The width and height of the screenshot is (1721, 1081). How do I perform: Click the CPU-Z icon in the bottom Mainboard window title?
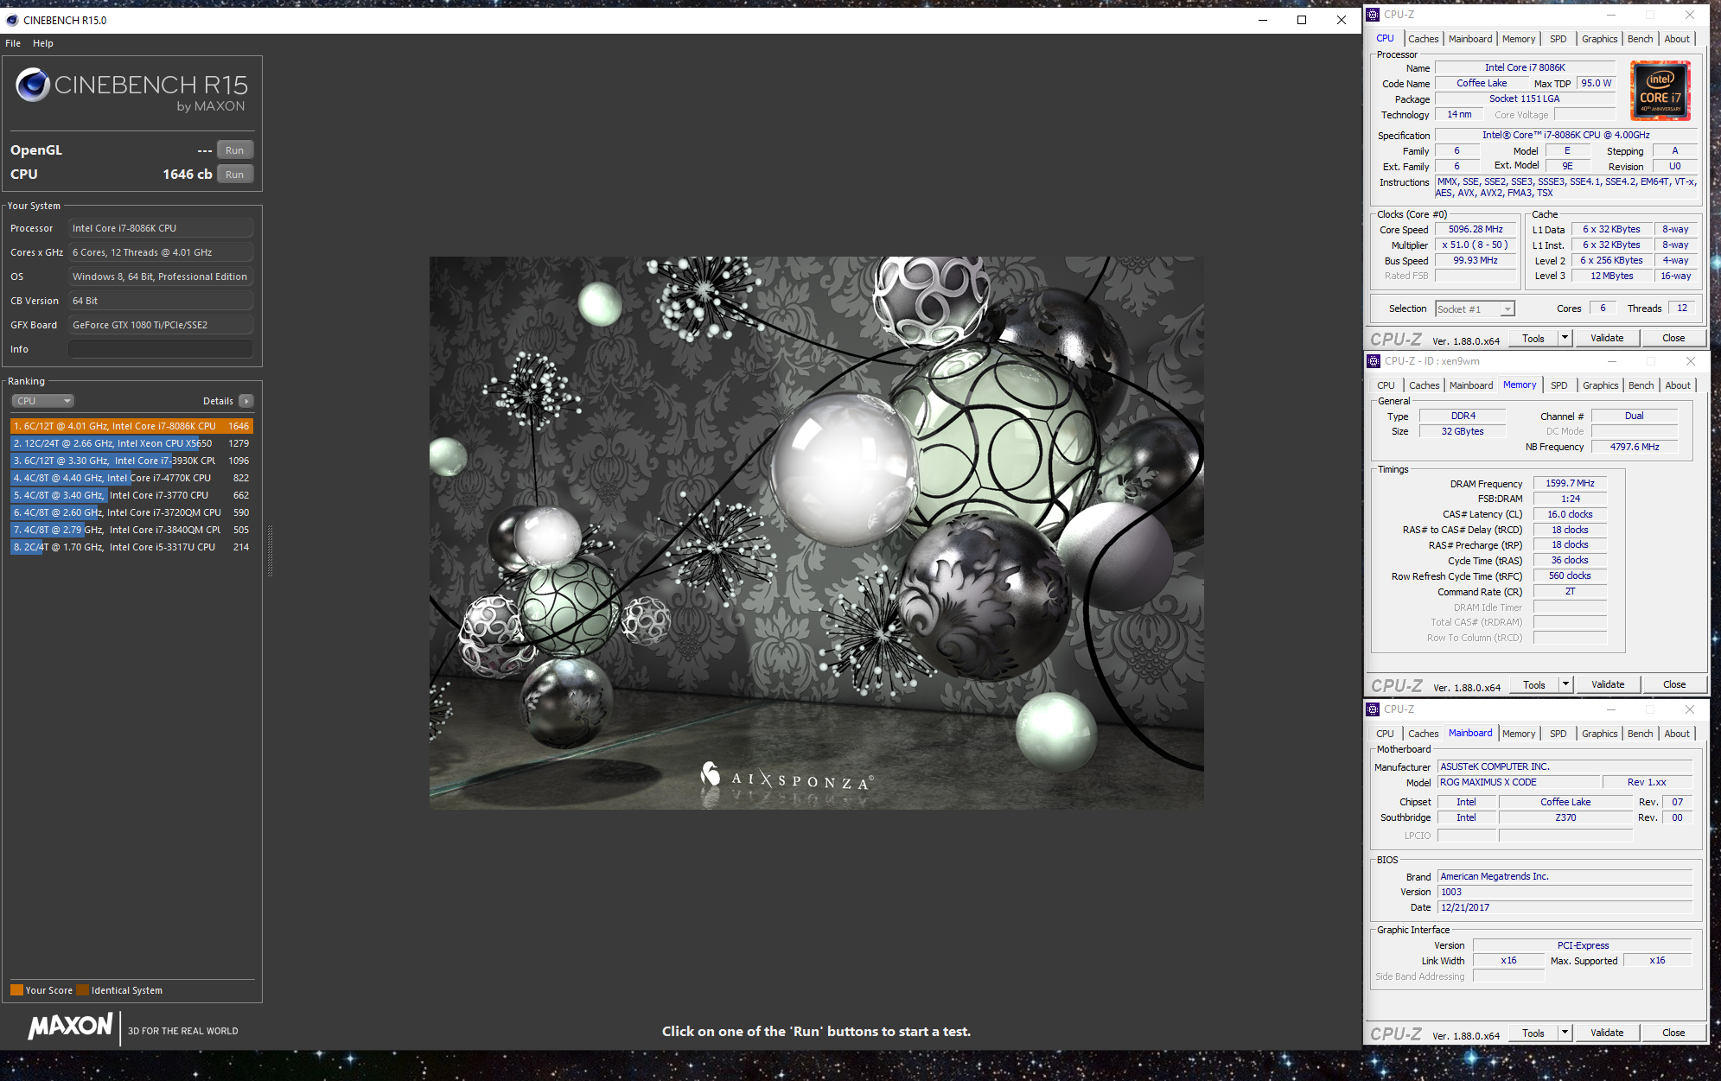pos(1373,709)
